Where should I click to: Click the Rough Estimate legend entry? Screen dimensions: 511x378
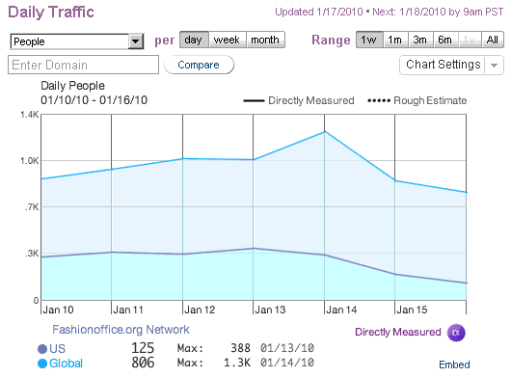click(417, 100)
